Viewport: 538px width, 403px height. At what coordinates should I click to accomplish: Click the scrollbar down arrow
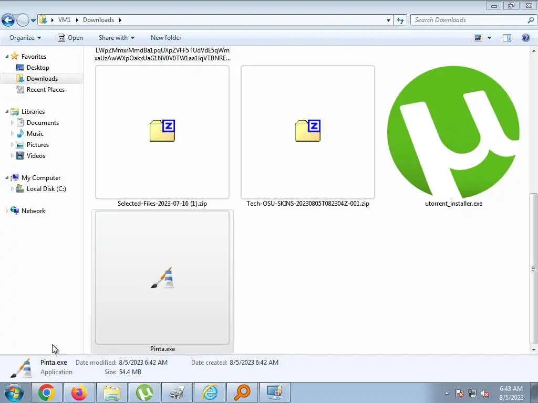click(534, 350)
